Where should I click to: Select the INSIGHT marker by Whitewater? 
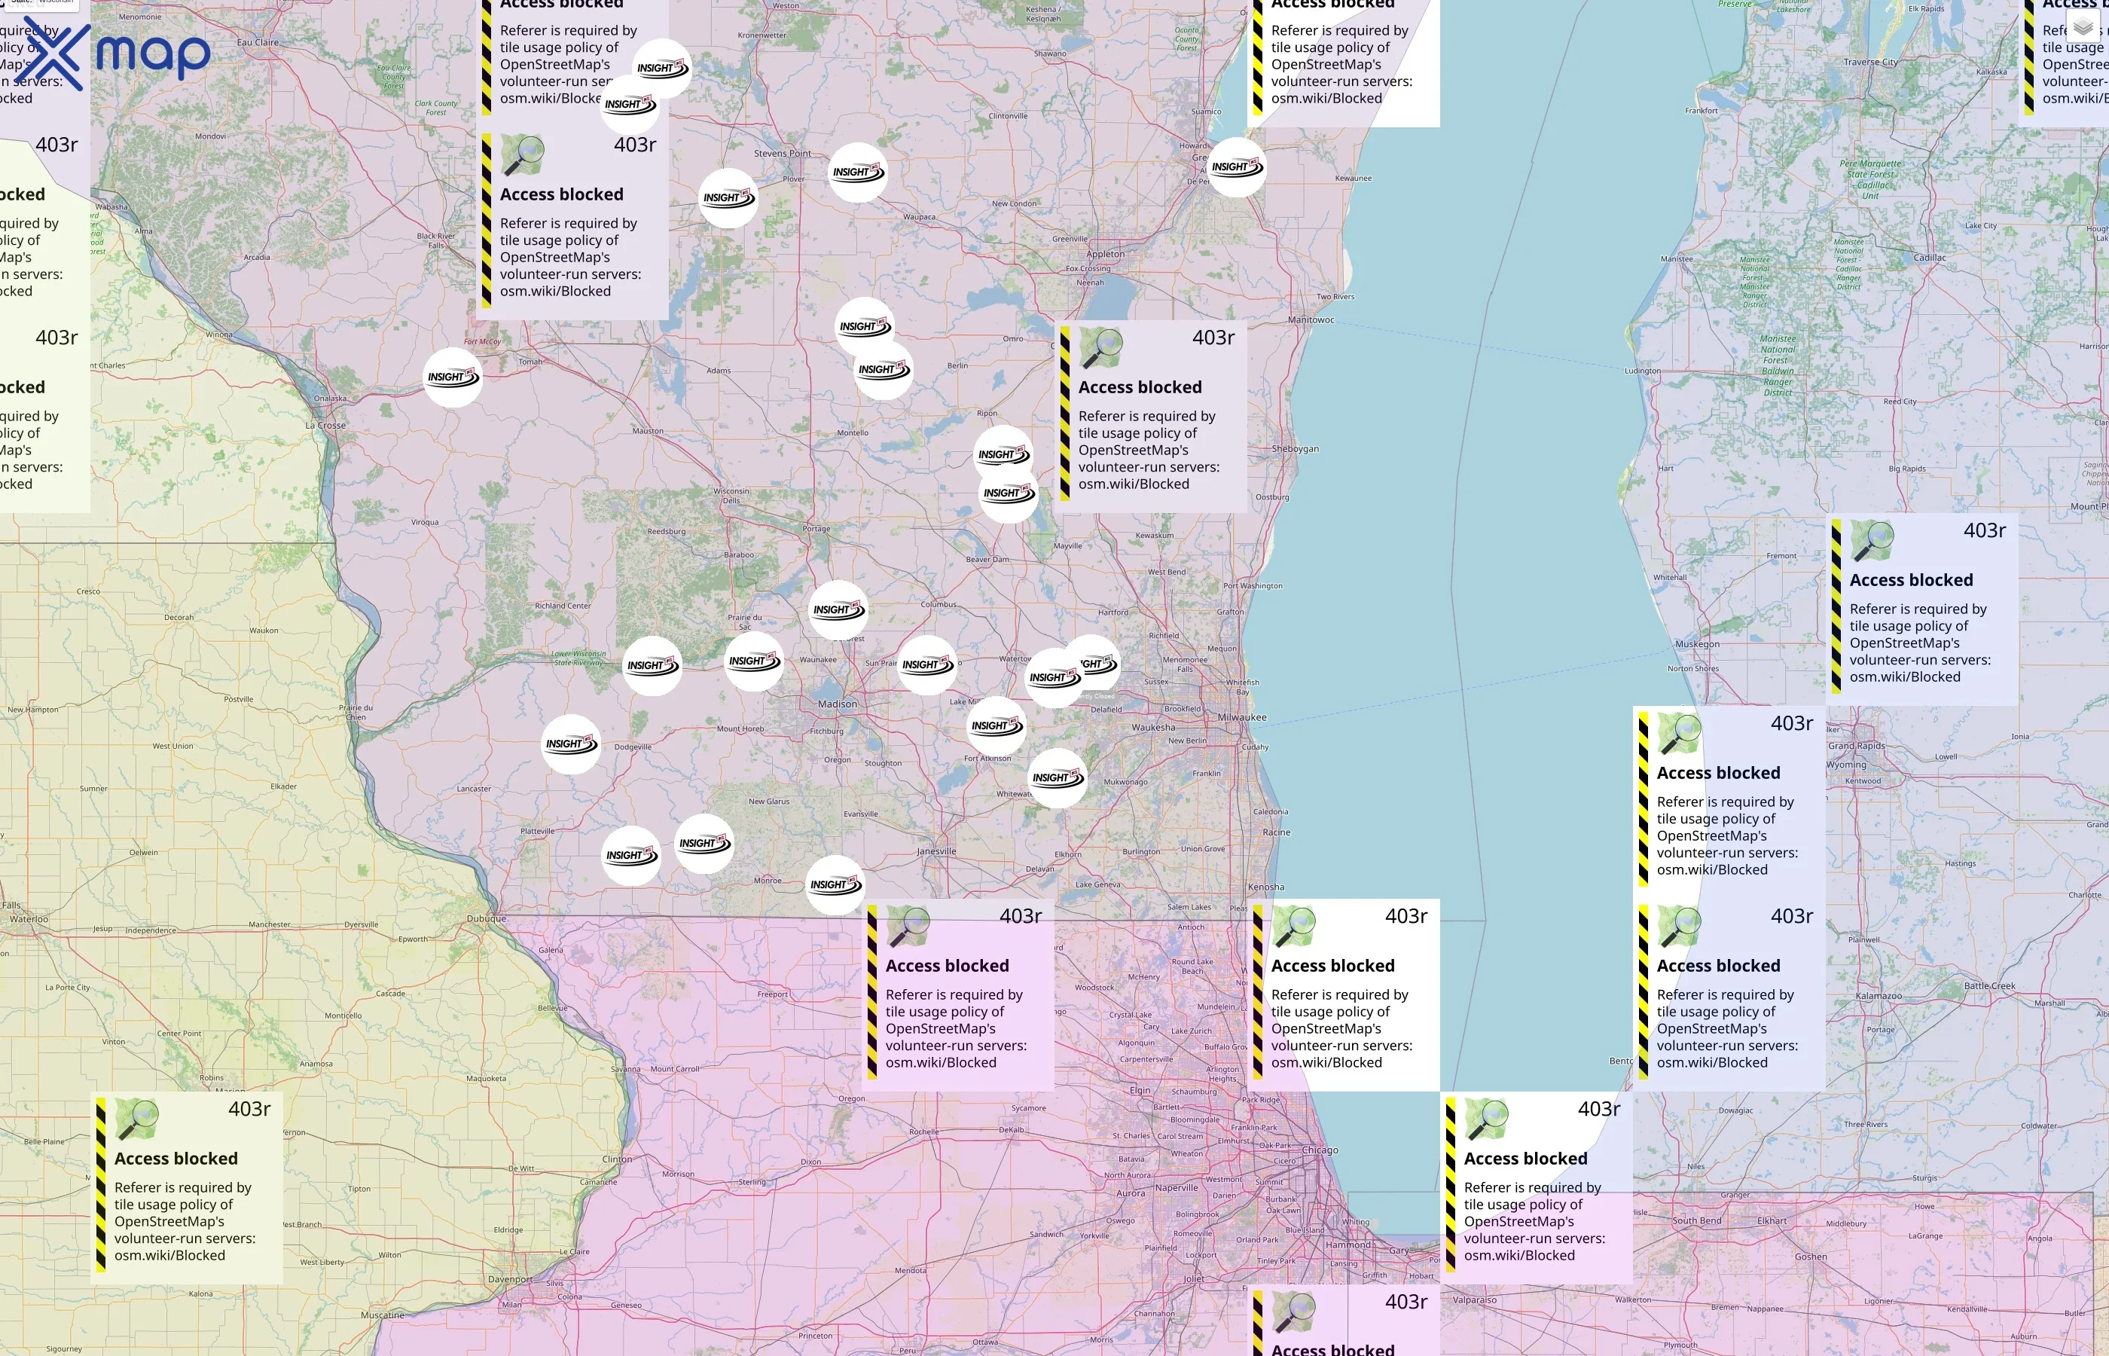pos(1058,778)
